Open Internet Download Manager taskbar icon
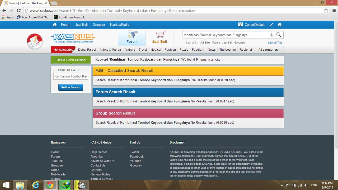Screen dimensions: 338x190 coord(64,185)
